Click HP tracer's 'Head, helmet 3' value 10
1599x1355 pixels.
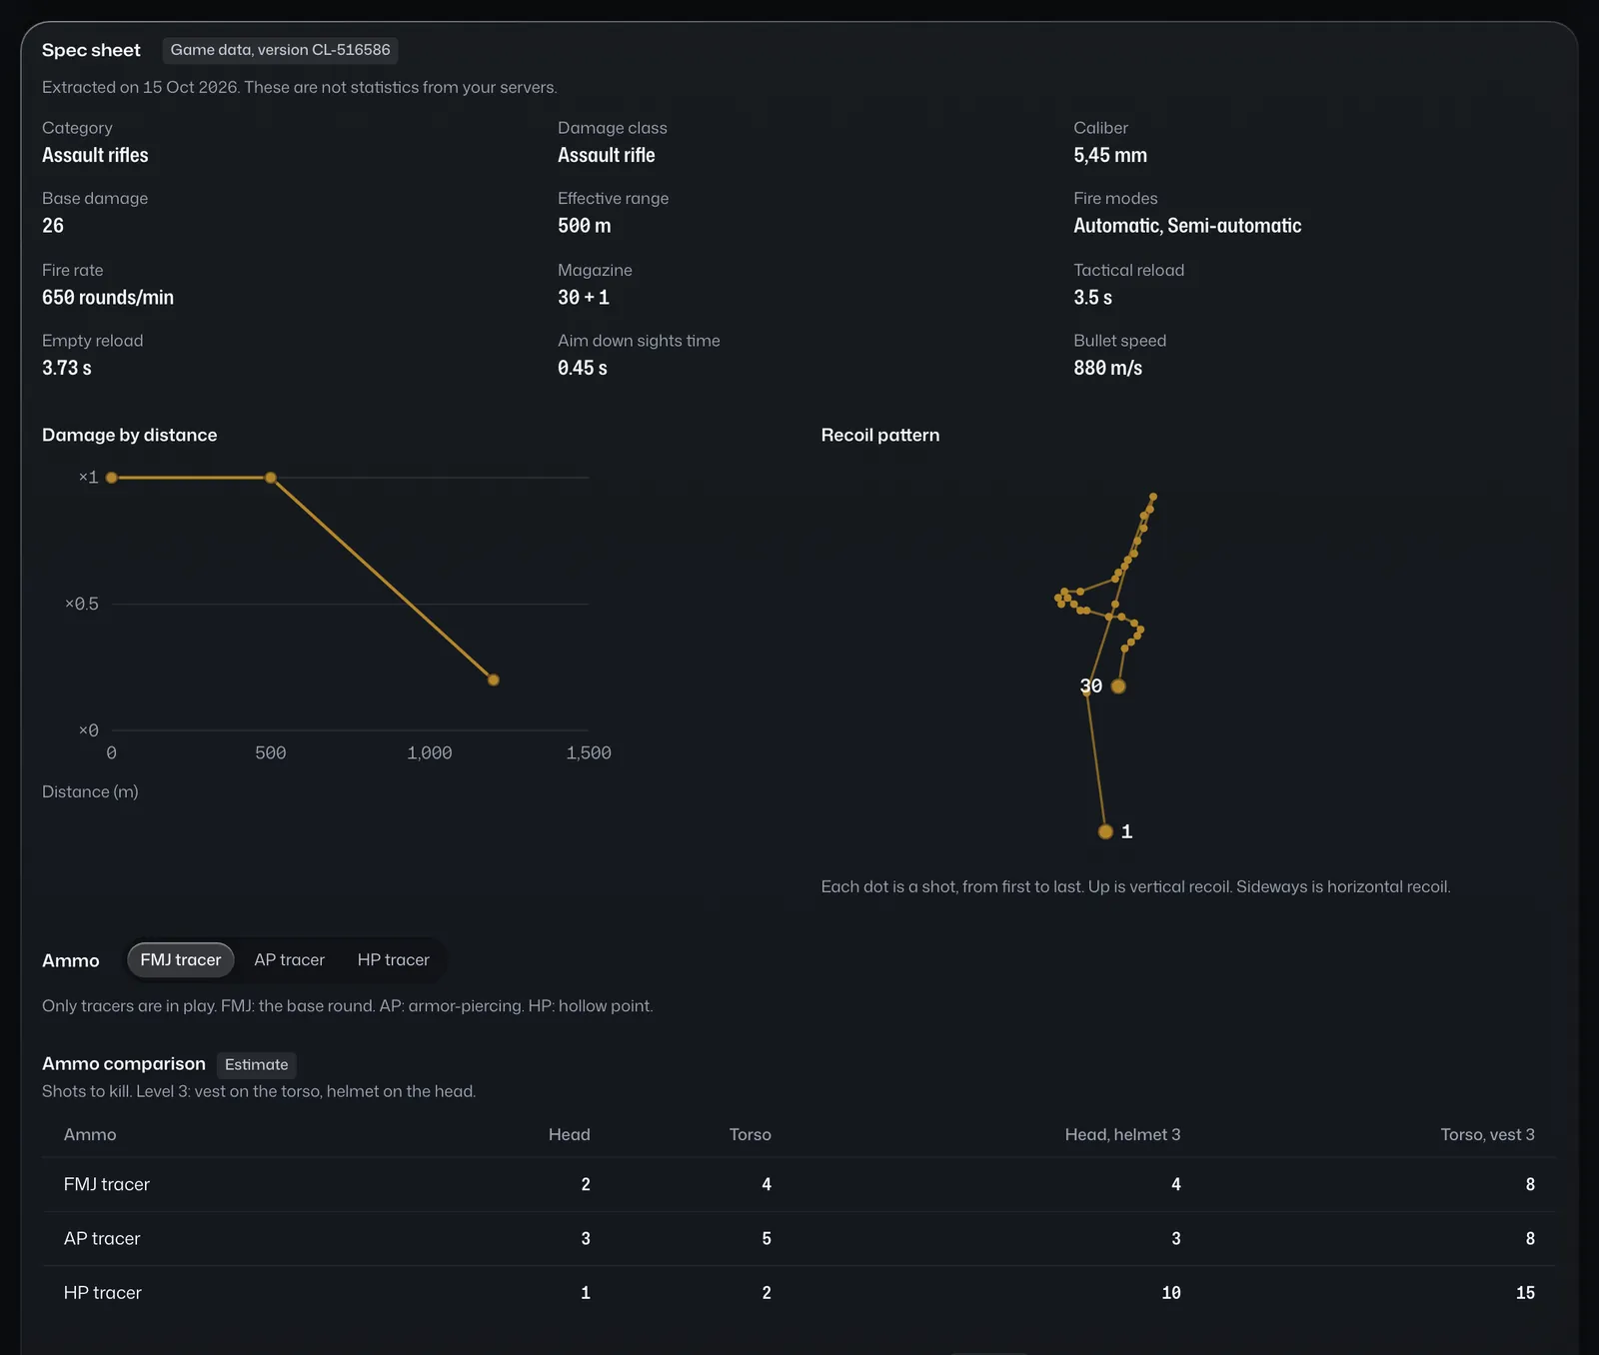[1171, 1293]
